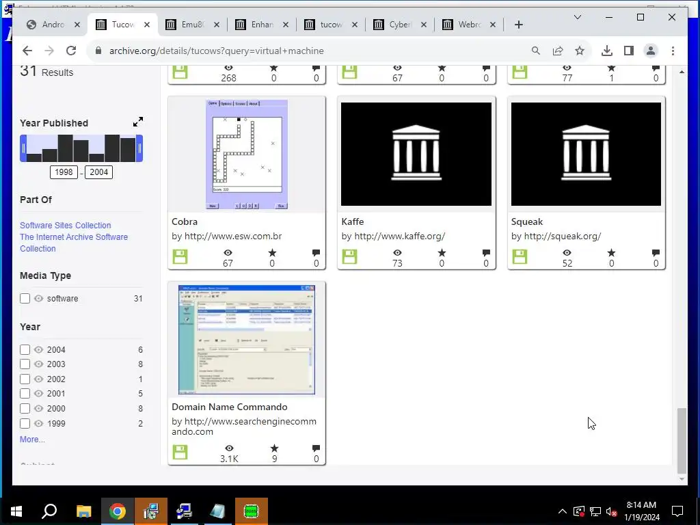This screenshot has height=525, width=700.
Task: Check the 1999 year filter
Action: (x=25, y=423)
